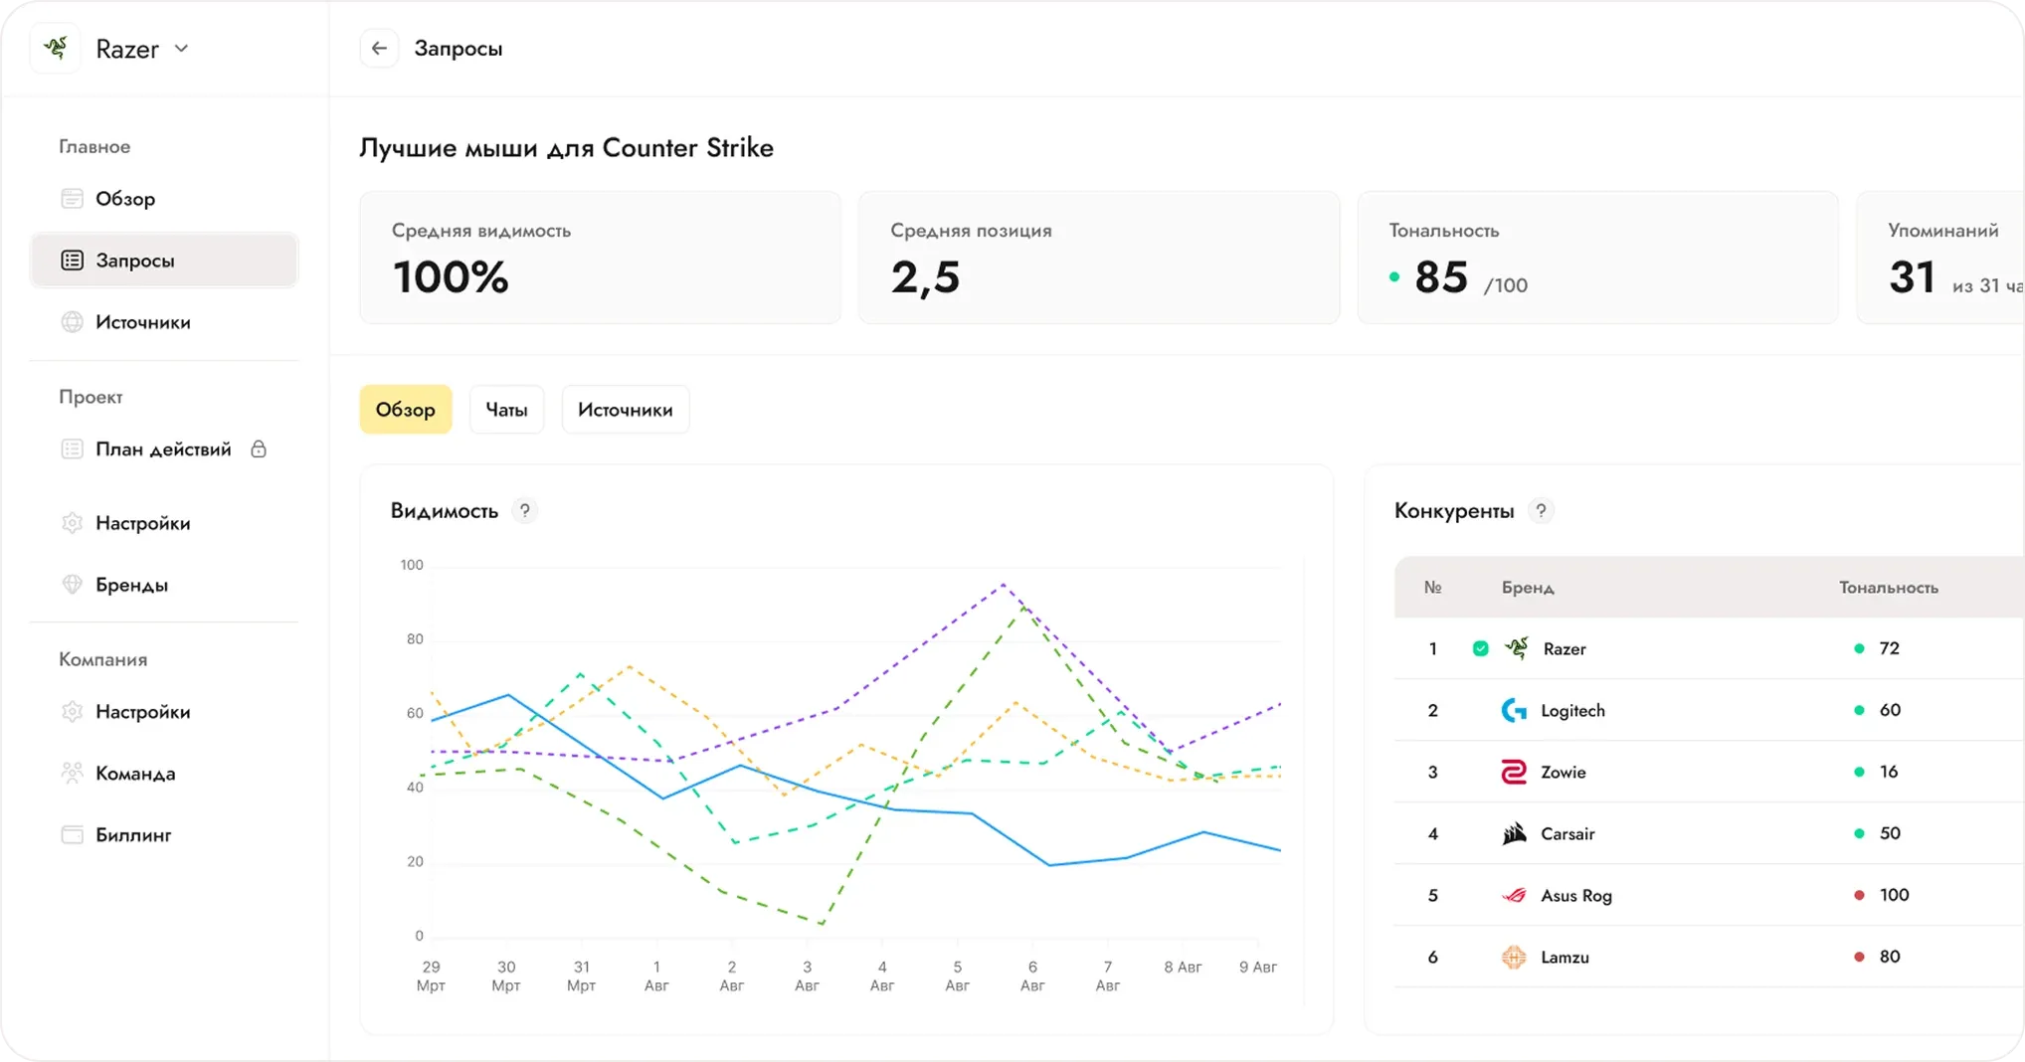Switch to the Источники tab above chart
Viewport: 2025px width, 1062px height.
626,410
